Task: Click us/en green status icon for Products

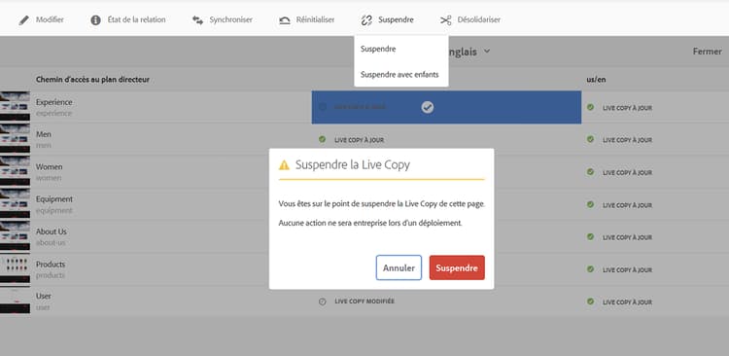Action: pos(590,269)
